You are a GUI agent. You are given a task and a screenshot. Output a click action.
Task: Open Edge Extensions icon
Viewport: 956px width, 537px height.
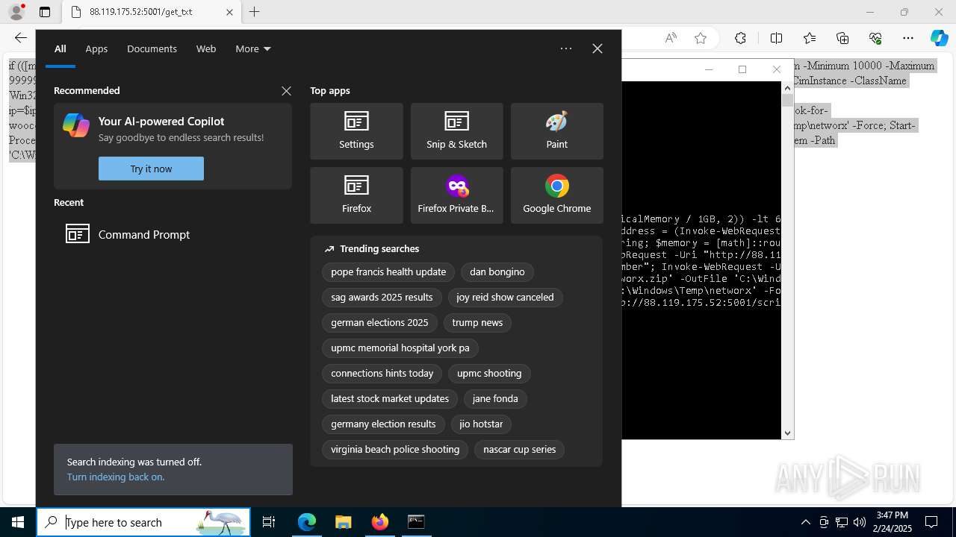(740, 38)
